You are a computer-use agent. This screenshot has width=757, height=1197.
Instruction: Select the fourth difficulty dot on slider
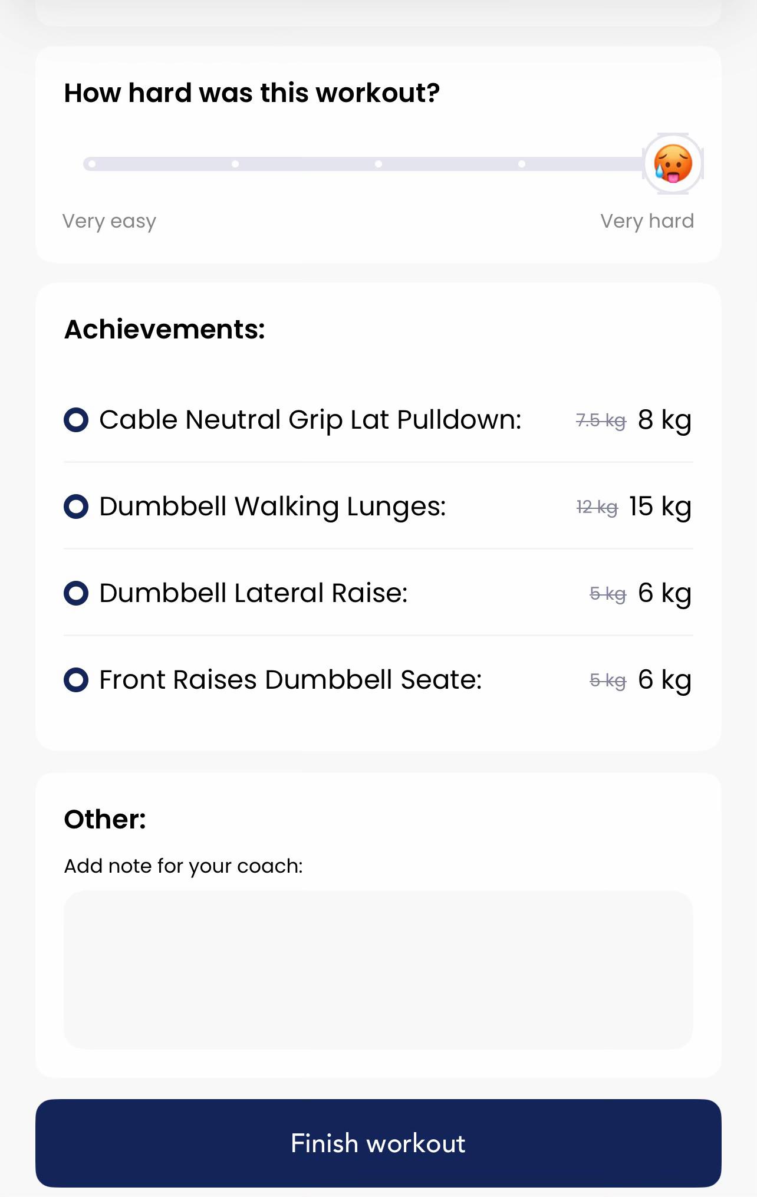(x=522, y=164)
